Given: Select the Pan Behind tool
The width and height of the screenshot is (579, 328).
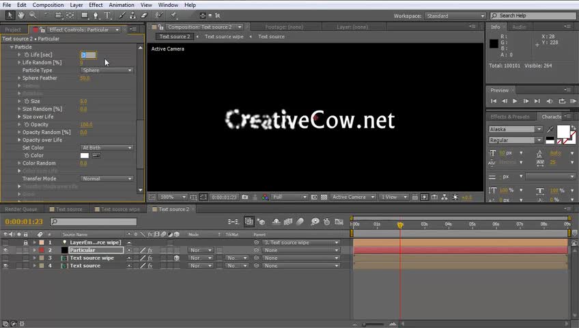Looking at the screenshot, I should [70, 15].
